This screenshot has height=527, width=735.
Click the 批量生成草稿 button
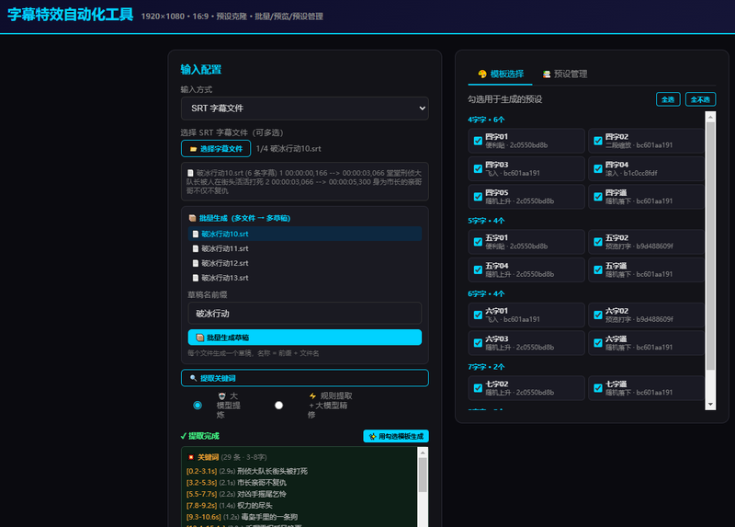305,338
